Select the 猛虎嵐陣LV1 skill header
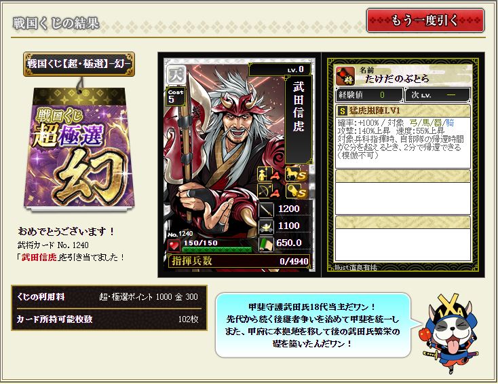This screenshot has height=384, width=498. coord(403,110)
